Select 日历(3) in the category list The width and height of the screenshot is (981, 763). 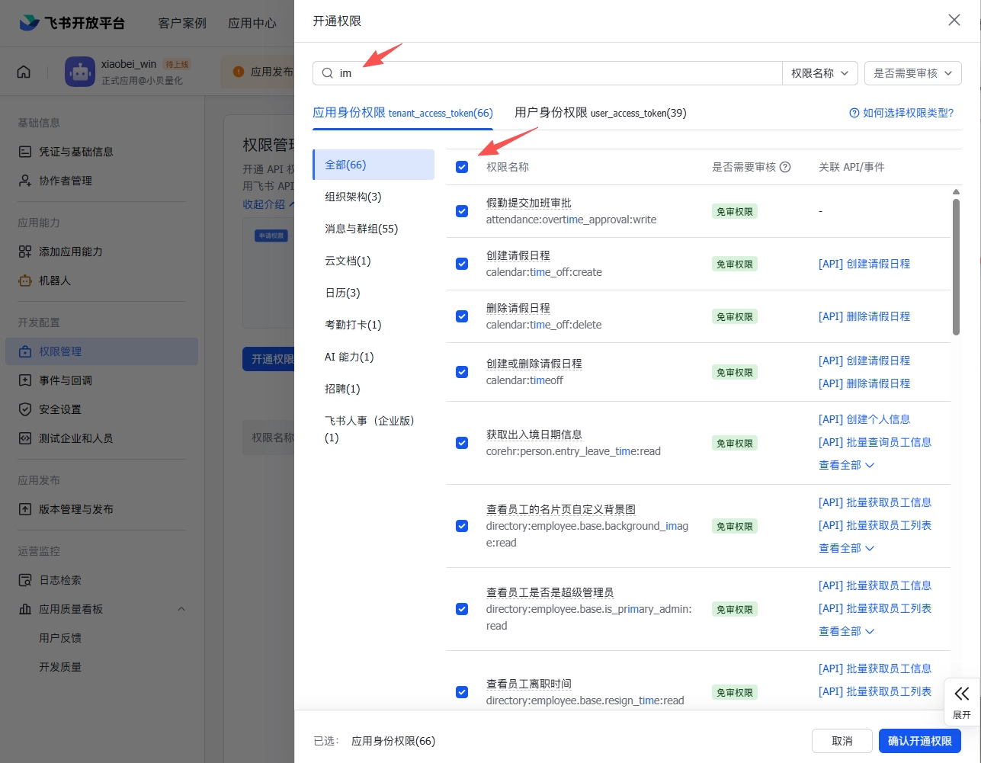tap(342, 292)
